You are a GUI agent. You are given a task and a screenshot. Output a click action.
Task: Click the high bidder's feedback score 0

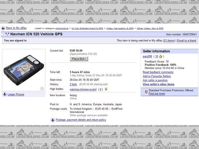coord(100,89)
